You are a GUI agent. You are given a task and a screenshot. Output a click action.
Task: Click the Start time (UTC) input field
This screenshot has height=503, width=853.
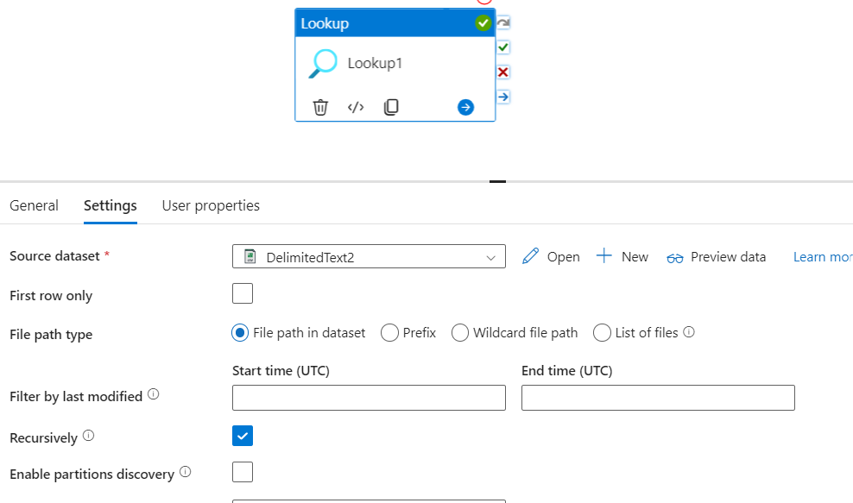pos(369,398)
